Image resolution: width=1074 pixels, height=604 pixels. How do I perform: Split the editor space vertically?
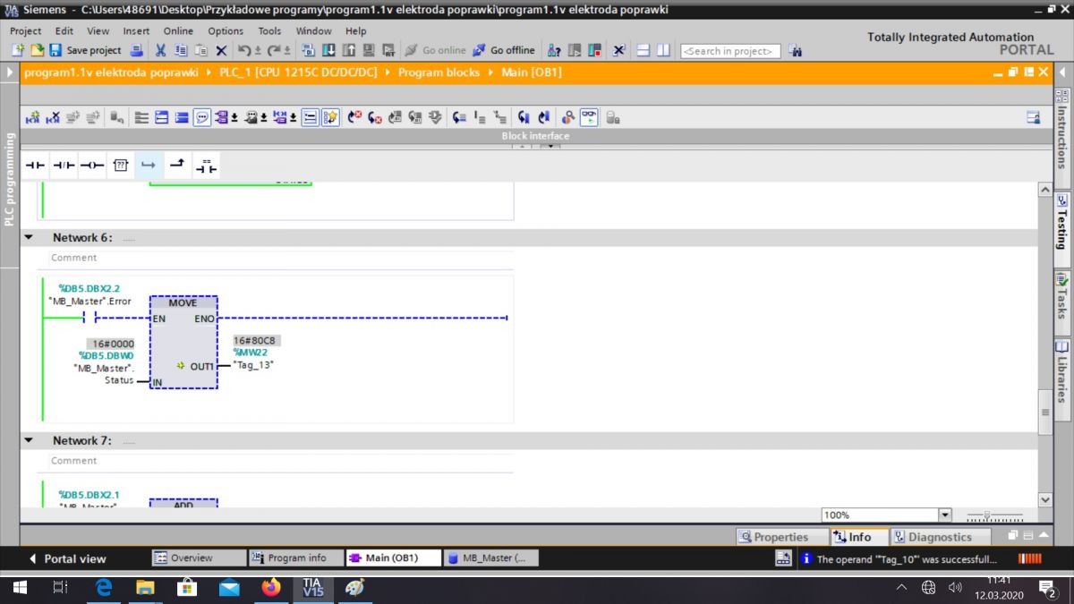coord(663,50)
